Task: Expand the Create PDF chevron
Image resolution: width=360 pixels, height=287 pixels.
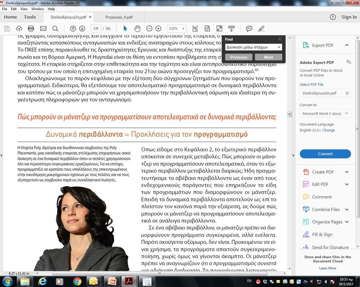Action: pyautogui.click(x=347, y=172)
